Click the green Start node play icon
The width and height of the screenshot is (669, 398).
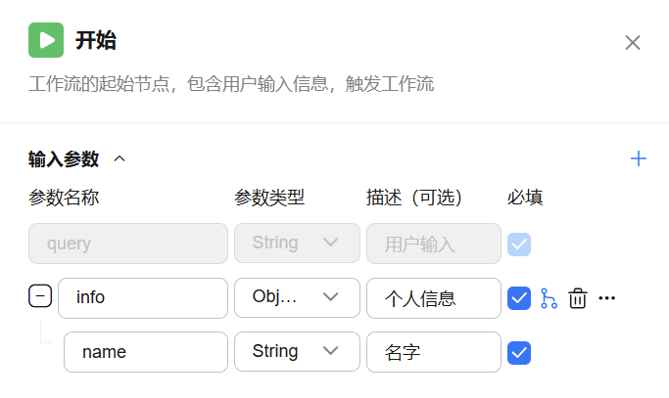(46, 41)
